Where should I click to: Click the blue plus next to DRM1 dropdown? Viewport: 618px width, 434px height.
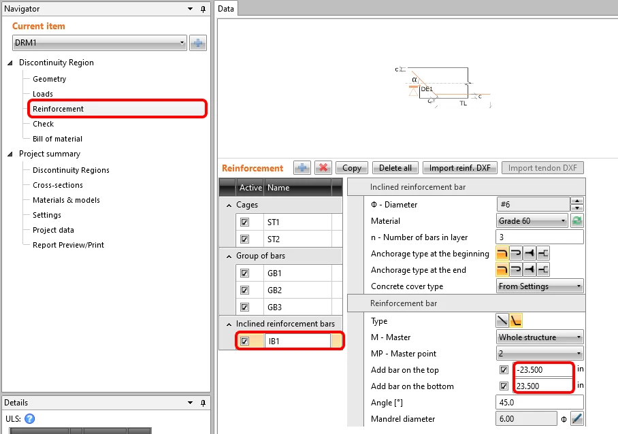[198, 43]
